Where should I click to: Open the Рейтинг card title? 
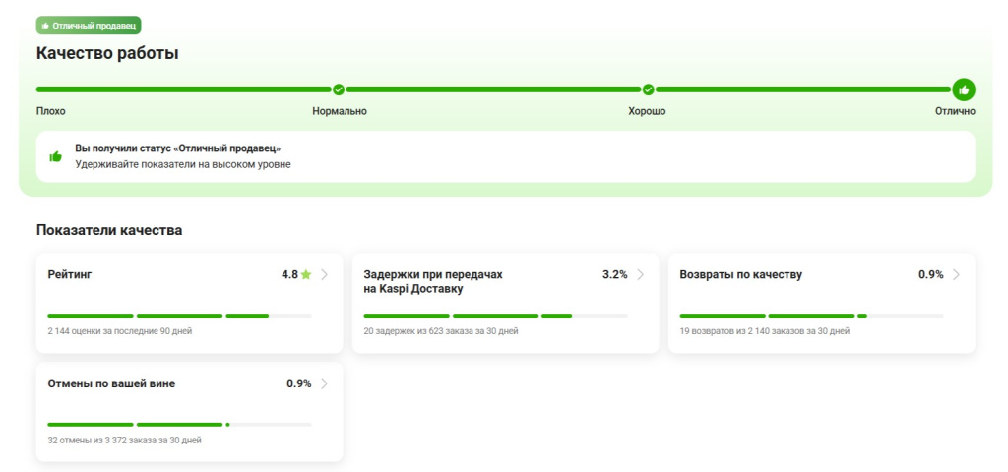tap(70, 275)
